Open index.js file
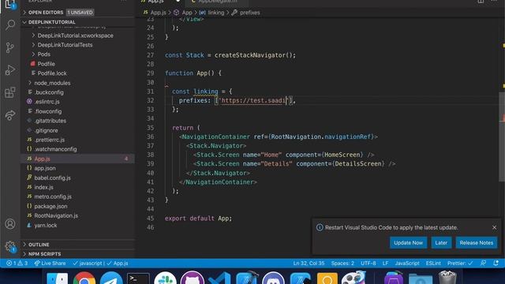505x284 pixels. point(44,187)
